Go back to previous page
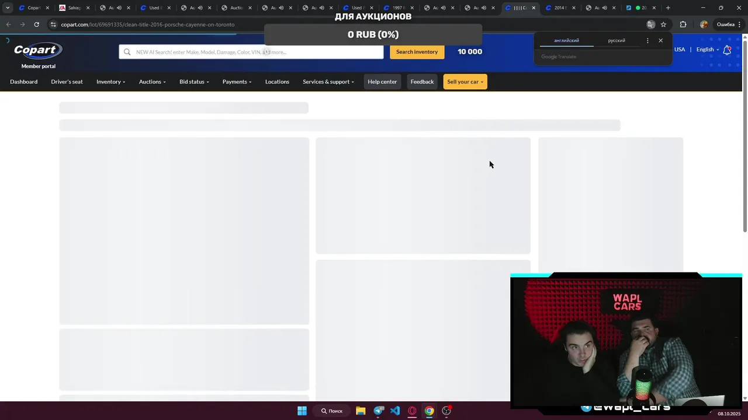Image resolution: width=748 pixels, height=420 pixels. 8,24
